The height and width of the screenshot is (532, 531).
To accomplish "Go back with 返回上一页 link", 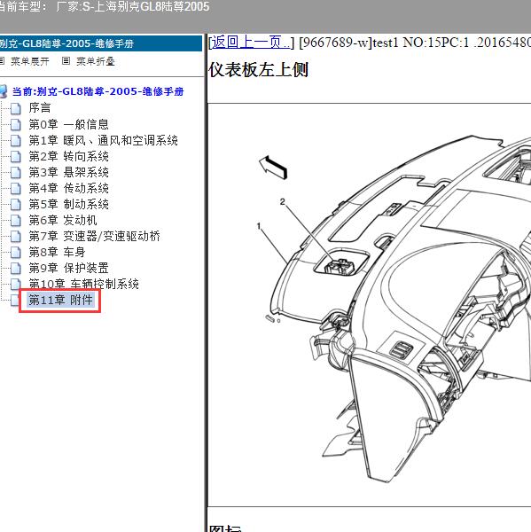I will (252, 43).
